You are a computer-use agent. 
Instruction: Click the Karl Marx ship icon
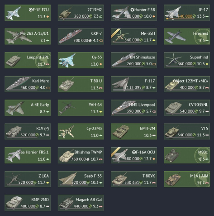tap(16, 84)
